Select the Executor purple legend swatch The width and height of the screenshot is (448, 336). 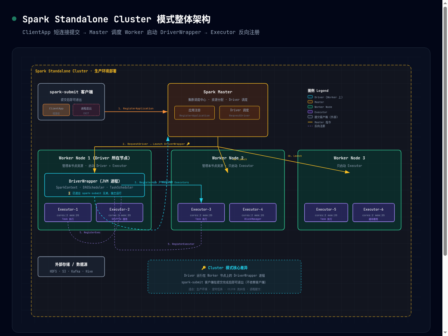[x=310, y=112]
